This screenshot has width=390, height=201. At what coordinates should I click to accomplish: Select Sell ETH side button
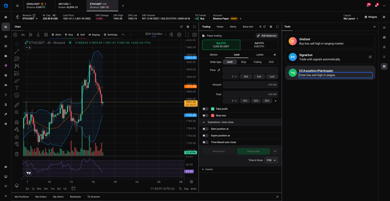pyautogui.click(x=259, y=45)
